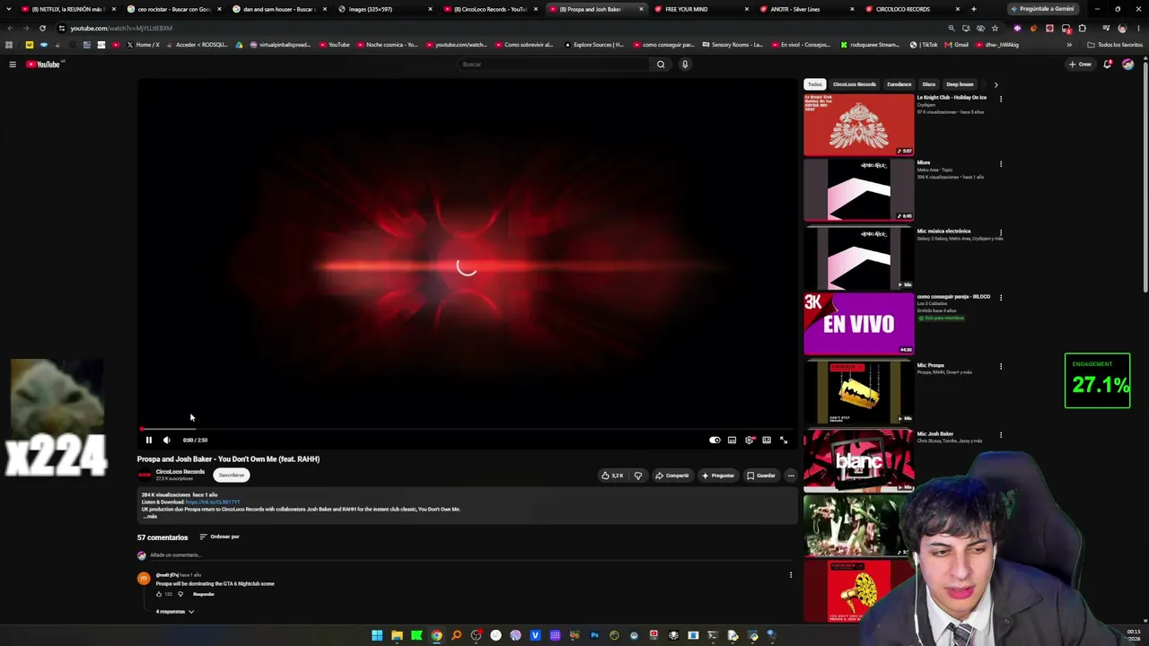This screenshot has width=1149, height=646.
Task: Open the 'Ordenar por' comment sort dropdown
Action: click(x=220, y=537)
